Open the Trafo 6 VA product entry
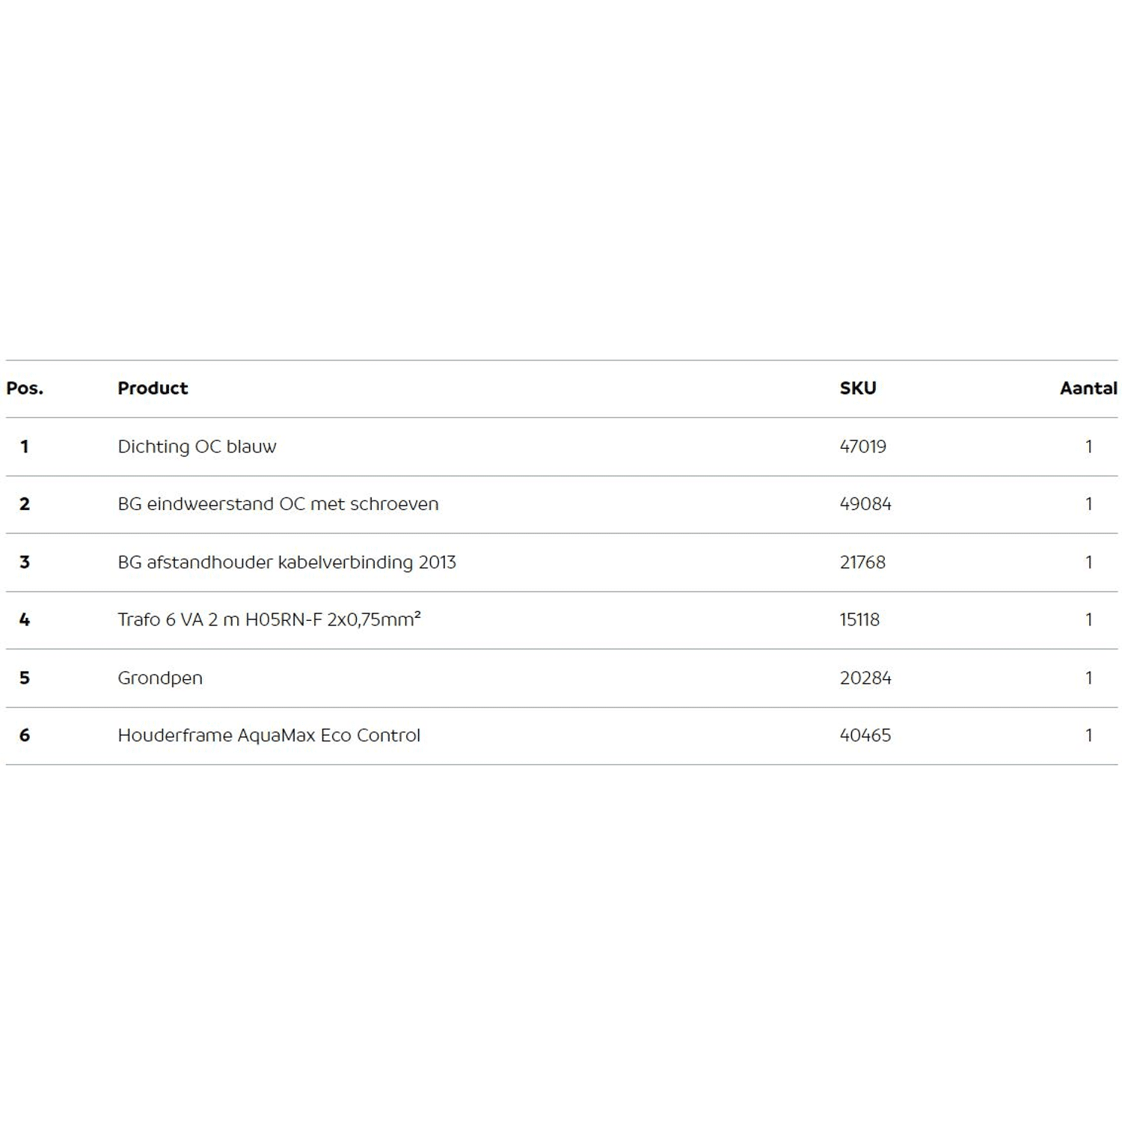1122x1122 pixels. click(269, 619)
